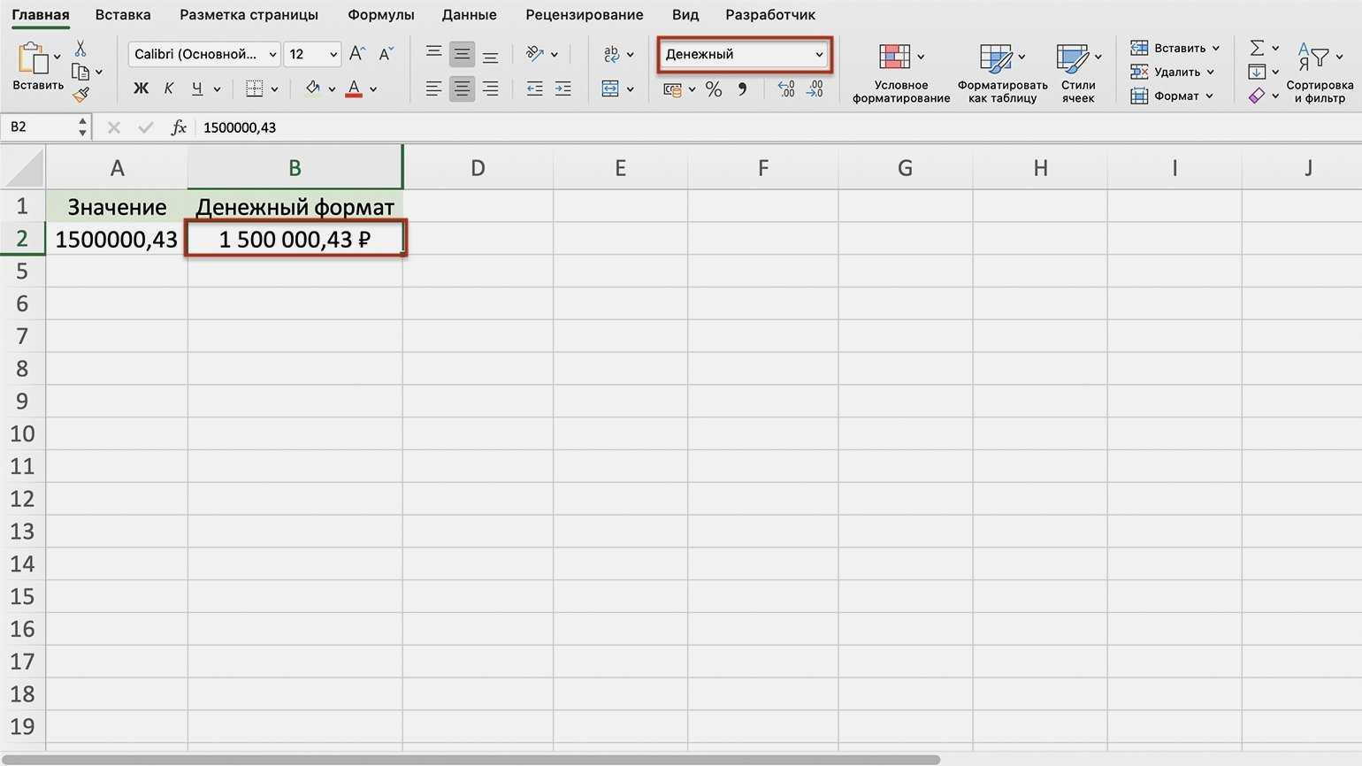Click the Условное форматирование button
Screen dimensions: 1362x766
(x=900, y=73)
